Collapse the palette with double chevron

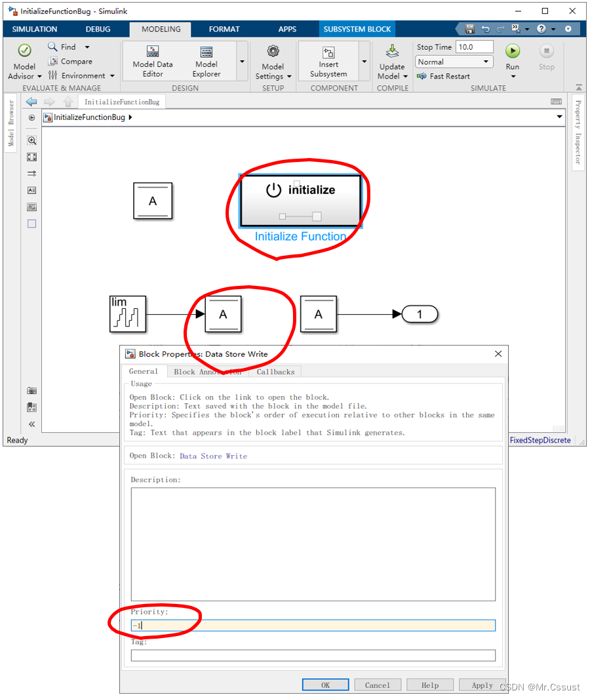[x=31, y=424]
